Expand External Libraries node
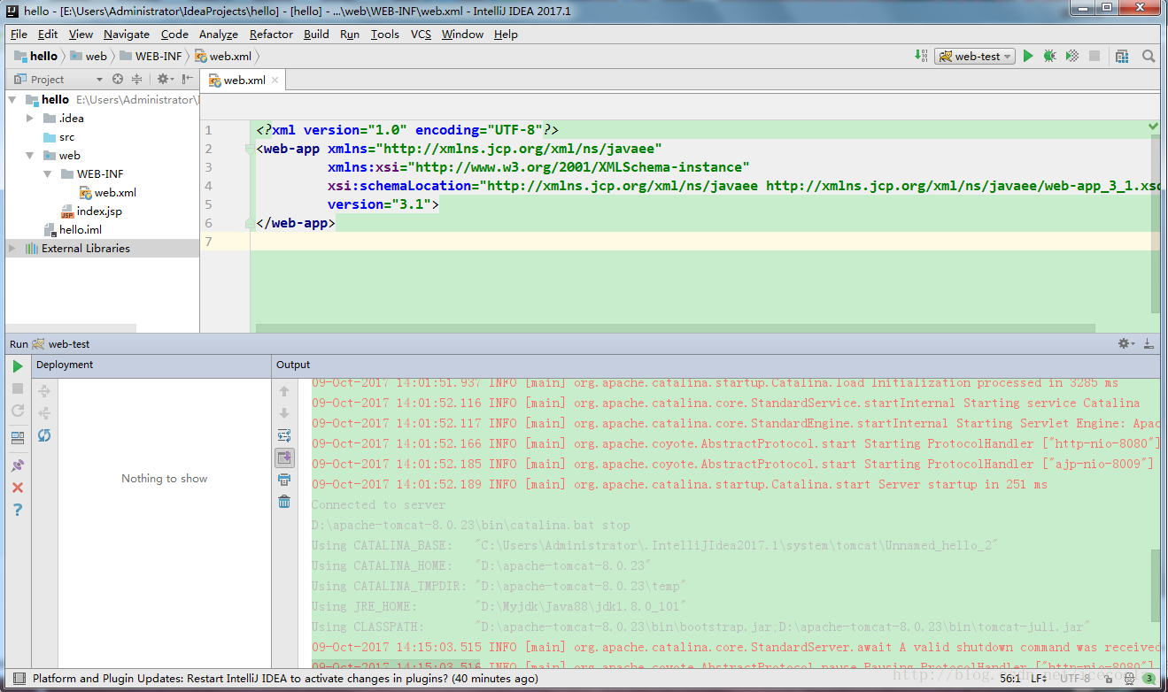 point(12,249)
